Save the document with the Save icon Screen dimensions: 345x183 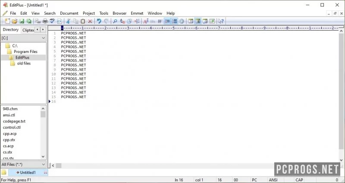(x=22, y=21)
